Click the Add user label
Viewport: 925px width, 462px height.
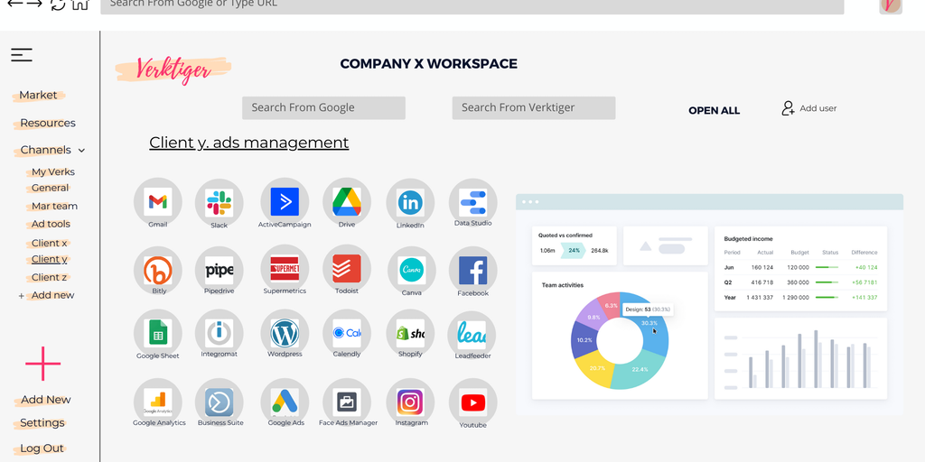pyautogui.click(x=818, y=108)
